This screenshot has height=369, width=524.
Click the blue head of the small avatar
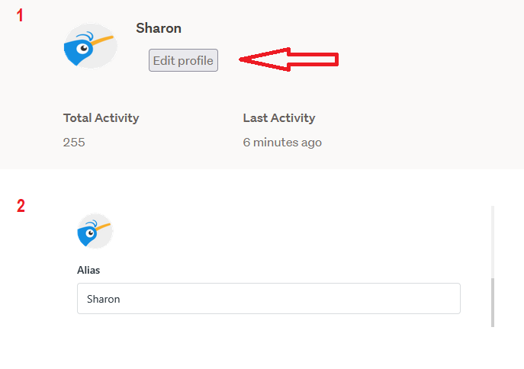tap(86, 234)
